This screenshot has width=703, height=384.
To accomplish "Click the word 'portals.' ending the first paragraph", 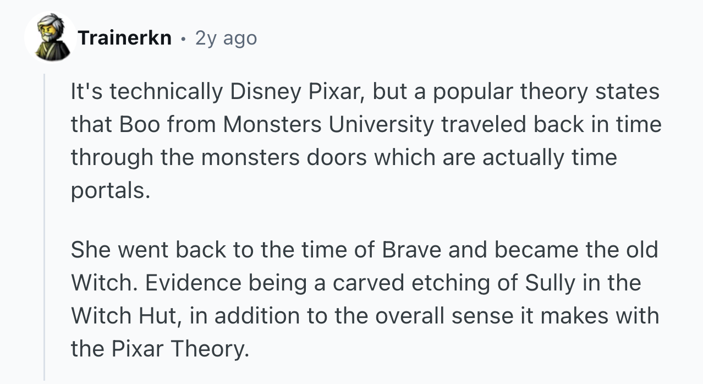I will [110, 191].
